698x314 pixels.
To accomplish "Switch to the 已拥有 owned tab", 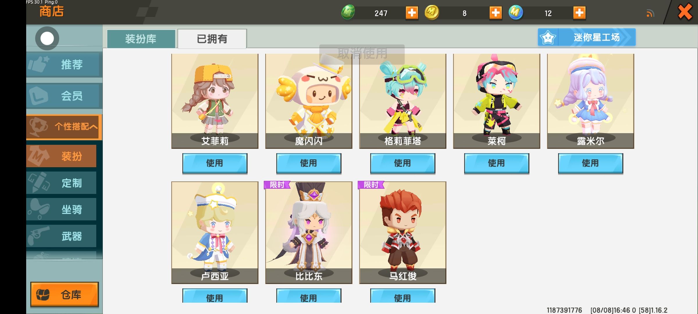I will [x=212, y=39].
